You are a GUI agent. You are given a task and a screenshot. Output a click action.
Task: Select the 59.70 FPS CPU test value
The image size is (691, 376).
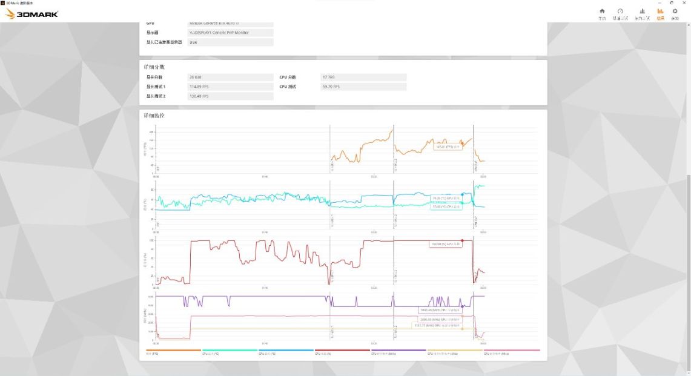pyautogui.click(x=363, y=87)
